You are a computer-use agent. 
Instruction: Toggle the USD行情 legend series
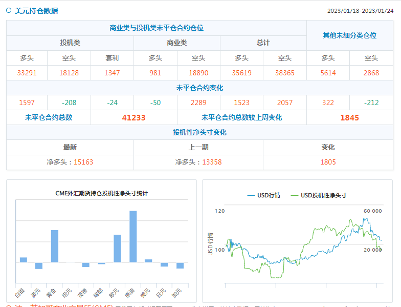(x=263, y=195)
